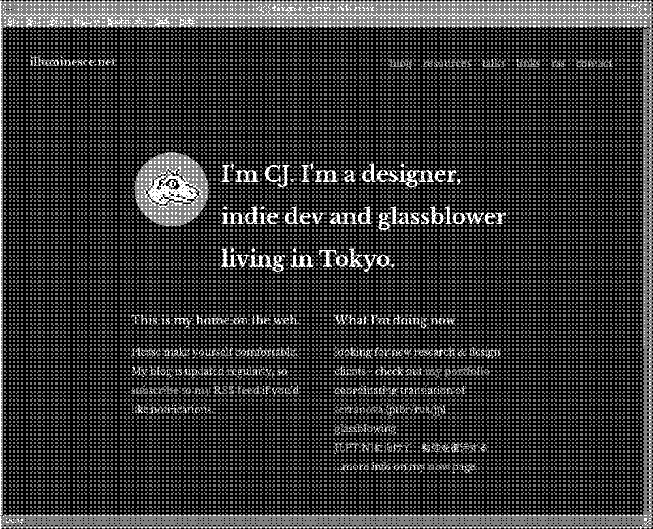The width and height of the screenshot is (653, 529).
Task: Open the Bookmarks menu
Action: 126,22
